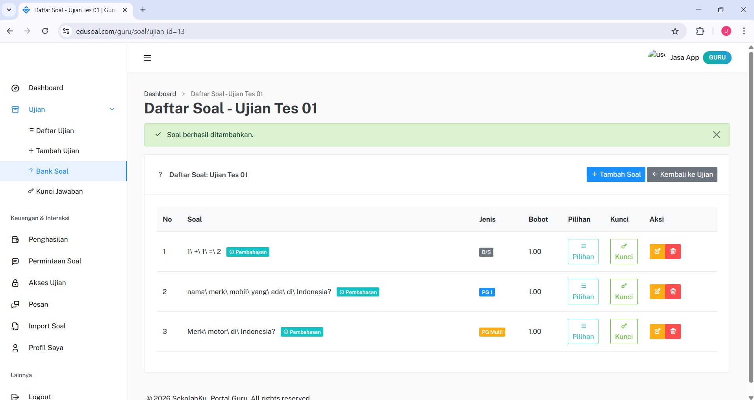Go to Penghasilan in the sidebar

(48, 239)
